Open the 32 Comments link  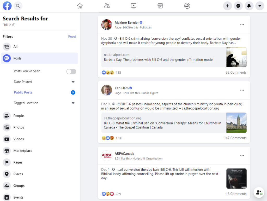pyautogui.click(x=236, y=73)
